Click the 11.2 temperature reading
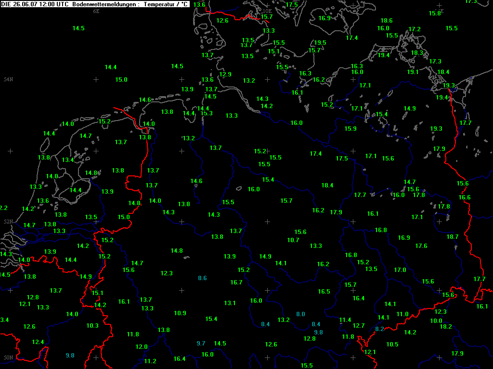This screenshot has height=369, width=493. click(x=150, y=361)
